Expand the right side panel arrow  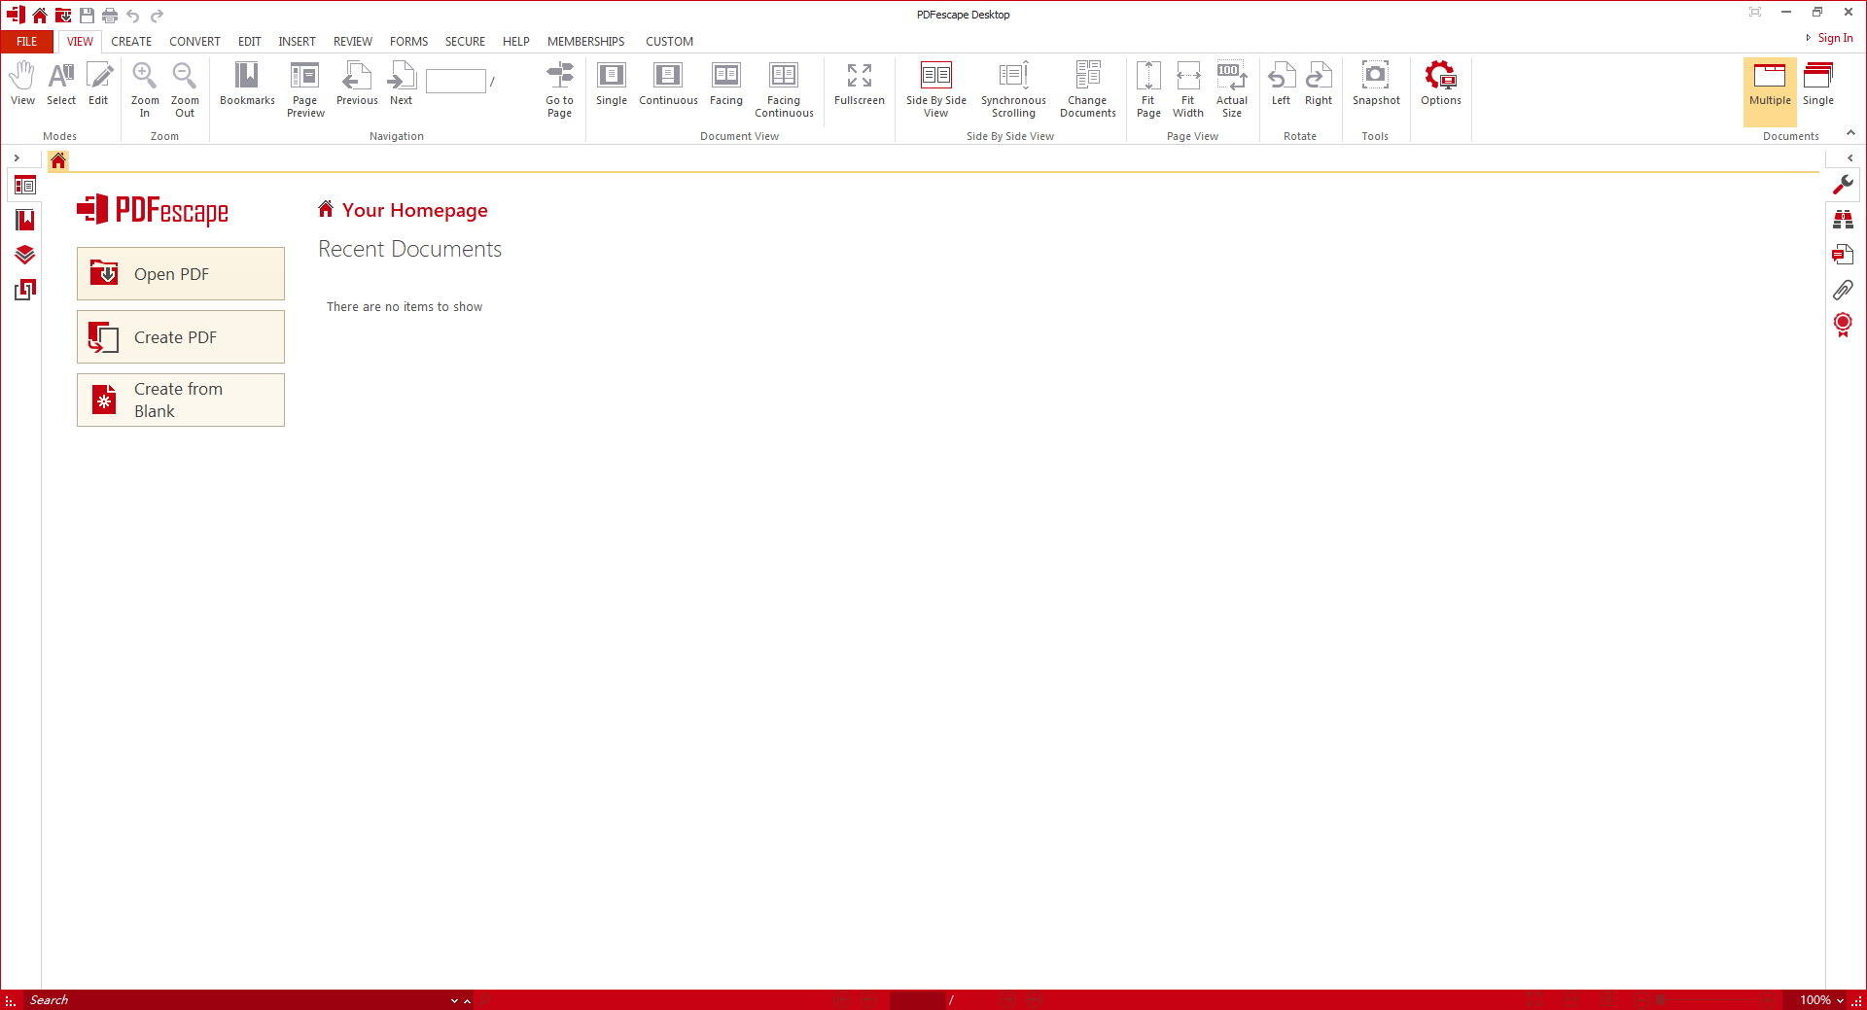pos(1849,157)
